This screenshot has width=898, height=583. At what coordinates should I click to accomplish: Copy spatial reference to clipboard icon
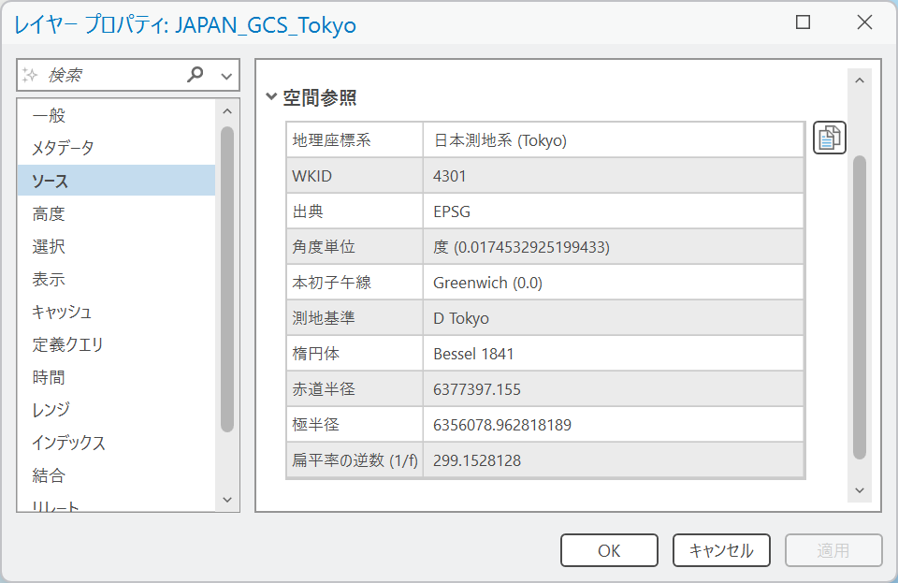tap(829, 138)
